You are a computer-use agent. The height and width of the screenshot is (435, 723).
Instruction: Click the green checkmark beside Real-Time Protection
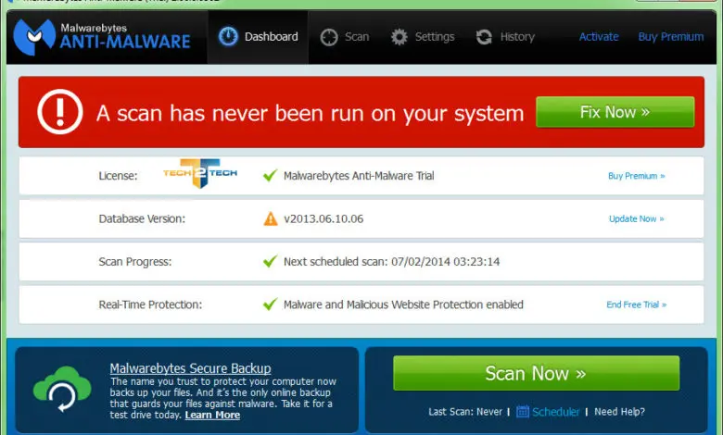270,304
